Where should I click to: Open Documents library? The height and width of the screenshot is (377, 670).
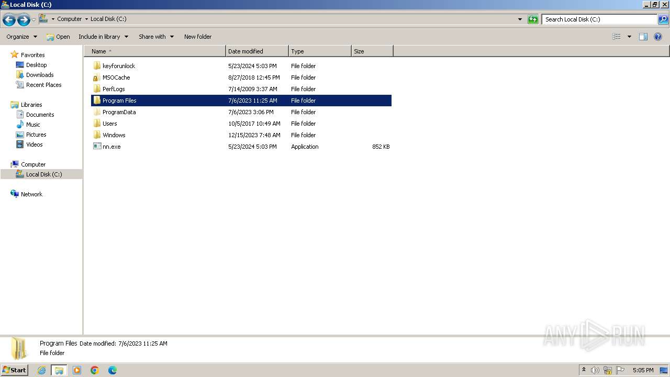coord(40,115)
